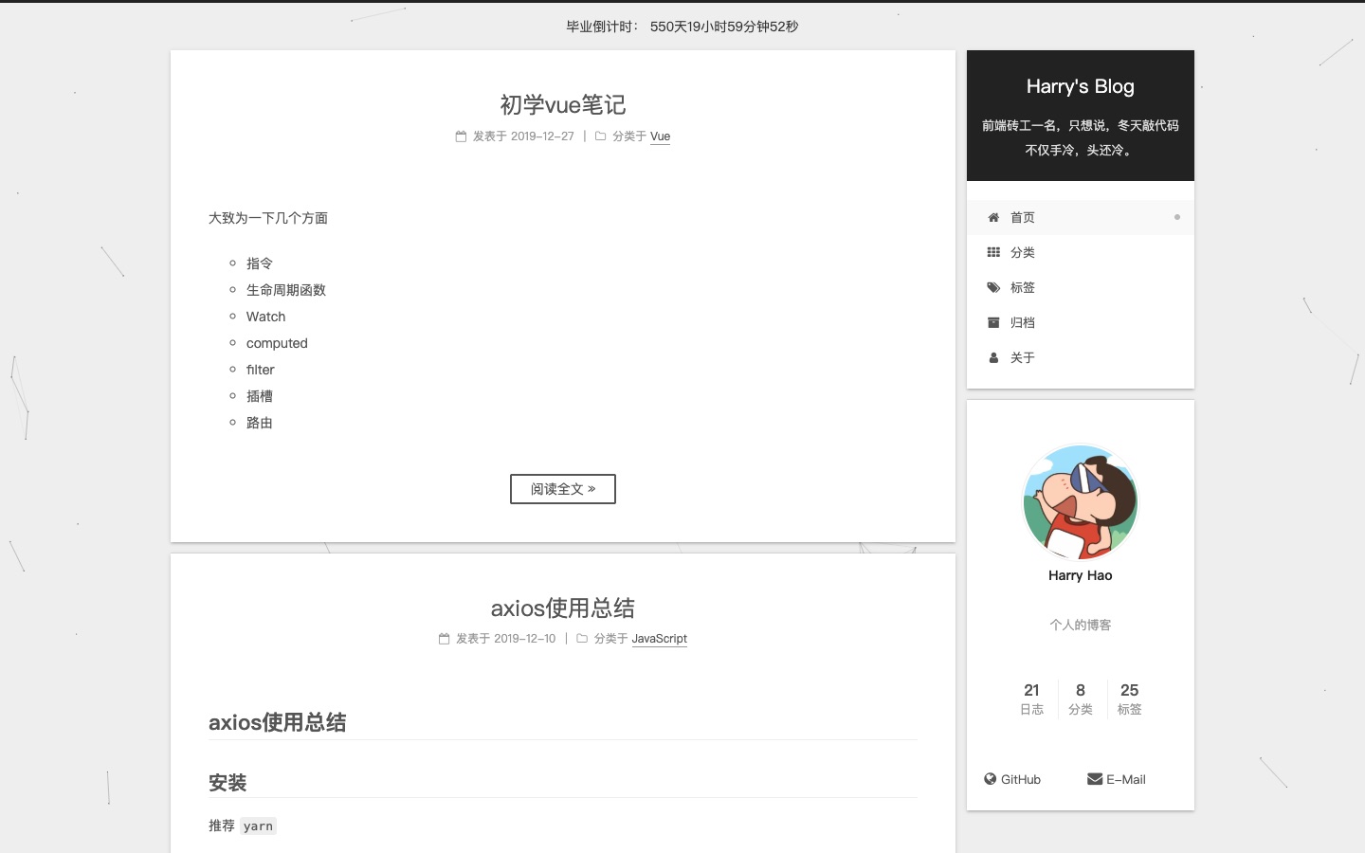Click the Harry Hao author name
Image resolution: width=1365 pixels, height=853 pixels.
tap(1081, 575)
